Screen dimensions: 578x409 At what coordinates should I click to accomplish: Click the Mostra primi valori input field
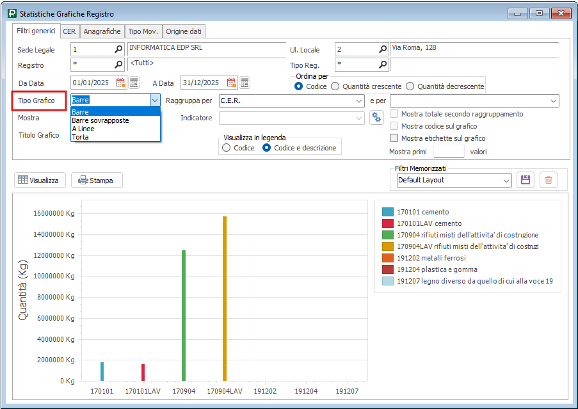[449, 152]
